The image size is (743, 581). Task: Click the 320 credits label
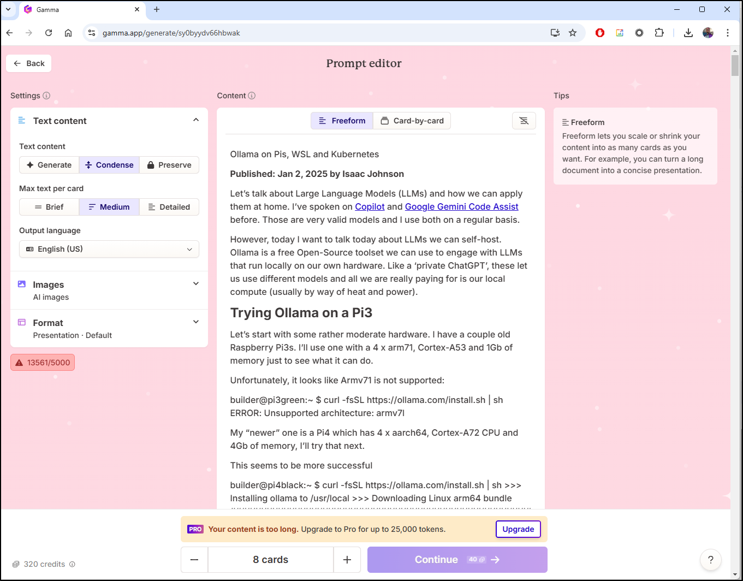point(44,564)
